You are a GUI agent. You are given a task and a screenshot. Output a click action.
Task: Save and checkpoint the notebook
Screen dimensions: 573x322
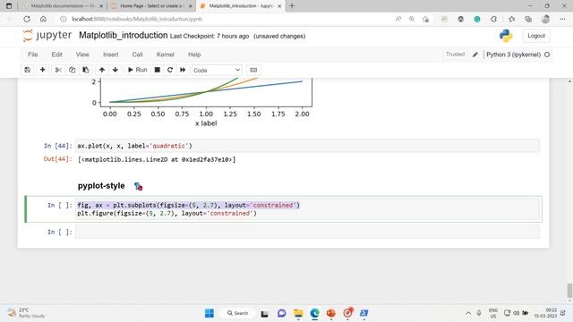[x=28, y=70]
